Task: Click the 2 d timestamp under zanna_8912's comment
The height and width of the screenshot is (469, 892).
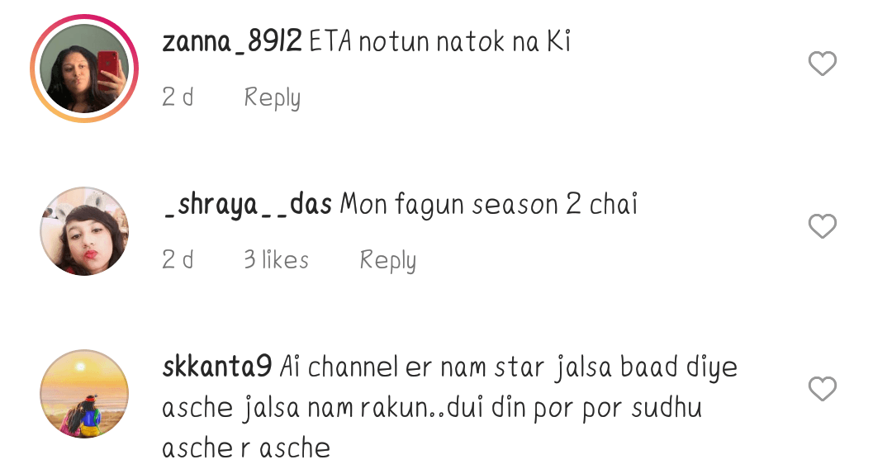Action: [178, 97]
